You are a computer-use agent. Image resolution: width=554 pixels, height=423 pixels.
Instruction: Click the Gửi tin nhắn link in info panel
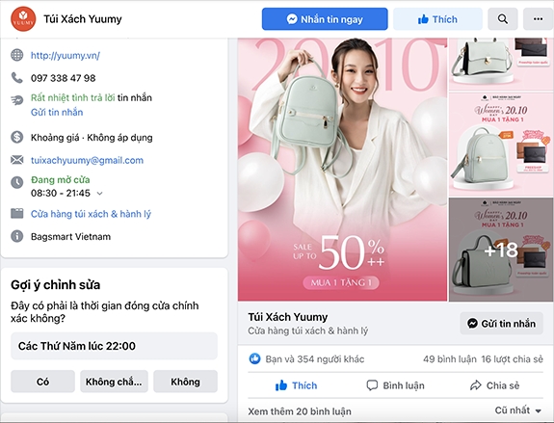coord(57,113)
